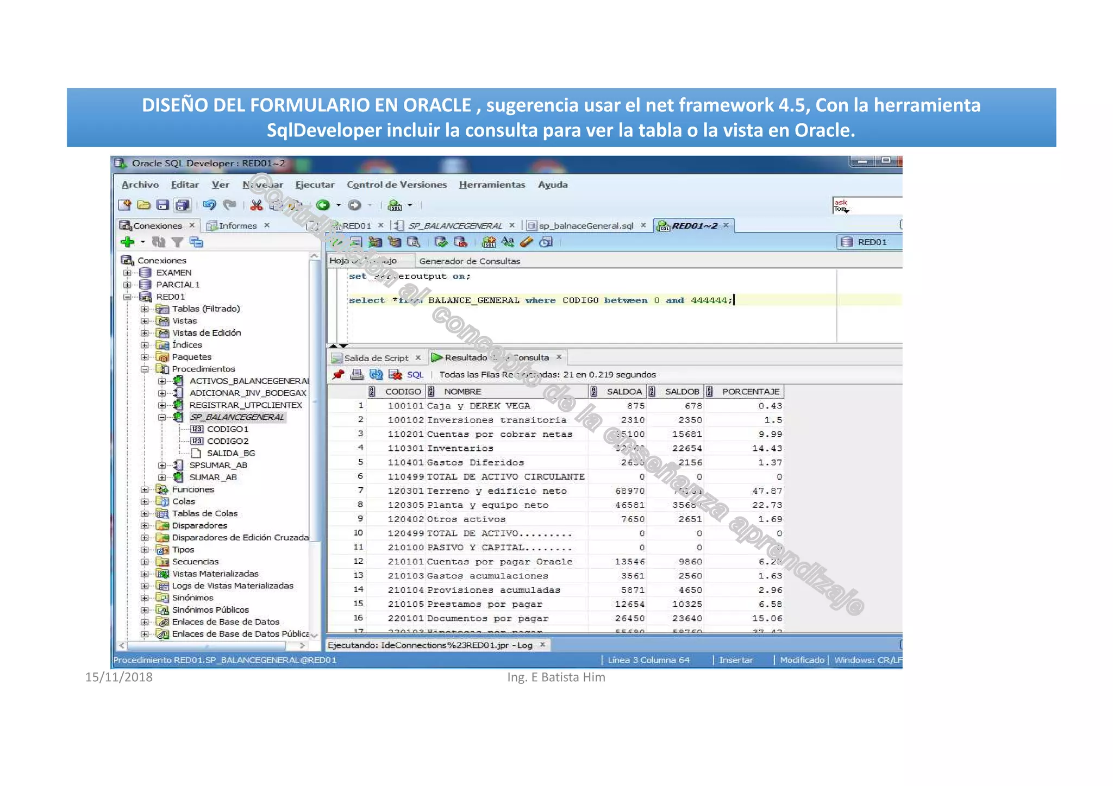Open the RED01 connection dropdown at top right
Image resolution: width=1113 pixels, height=786 pixels.
click(x=870, y=242)
